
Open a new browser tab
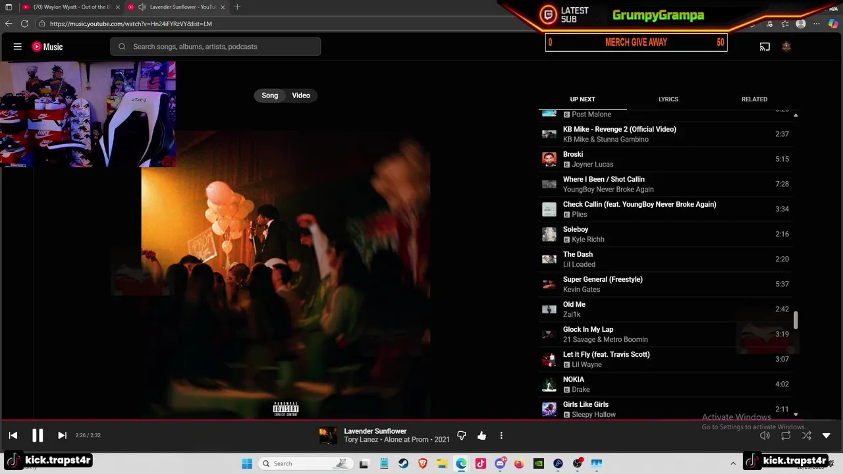click(x=237, y=7)
